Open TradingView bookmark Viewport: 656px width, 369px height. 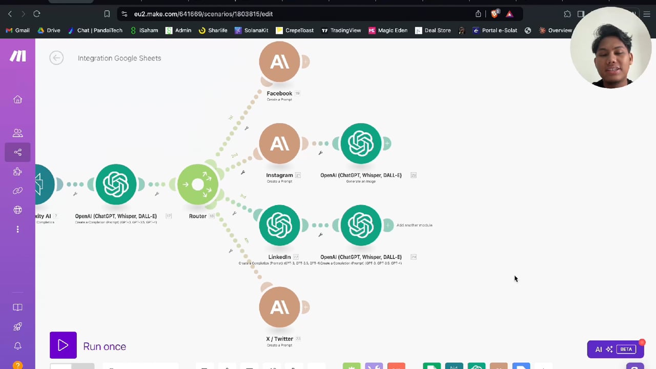tap(341, 30)
